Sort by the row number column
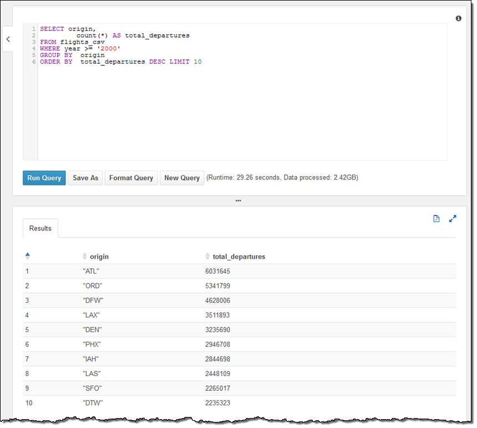Image resolution: width=477 pixels, height=428 pixels. coord(28,256)
